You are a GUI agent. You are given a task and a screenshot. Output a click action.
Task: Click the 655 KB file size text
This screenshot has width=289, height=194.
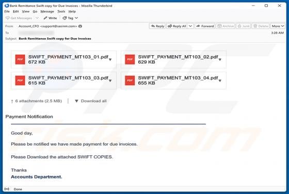[x=147, y=83]
